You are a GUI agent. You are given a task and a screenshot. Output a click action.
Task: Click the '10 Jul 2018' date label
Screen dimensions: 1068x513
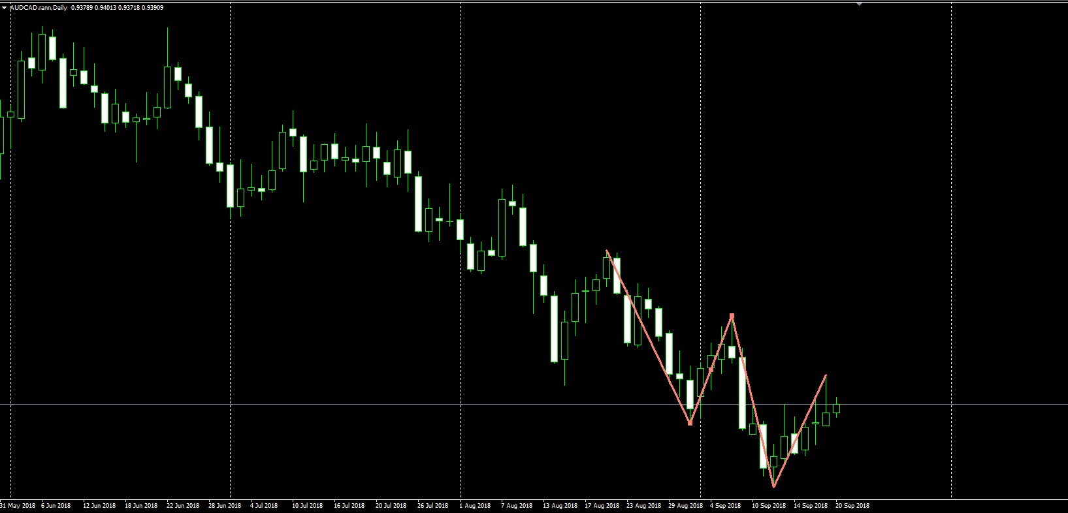307,506
